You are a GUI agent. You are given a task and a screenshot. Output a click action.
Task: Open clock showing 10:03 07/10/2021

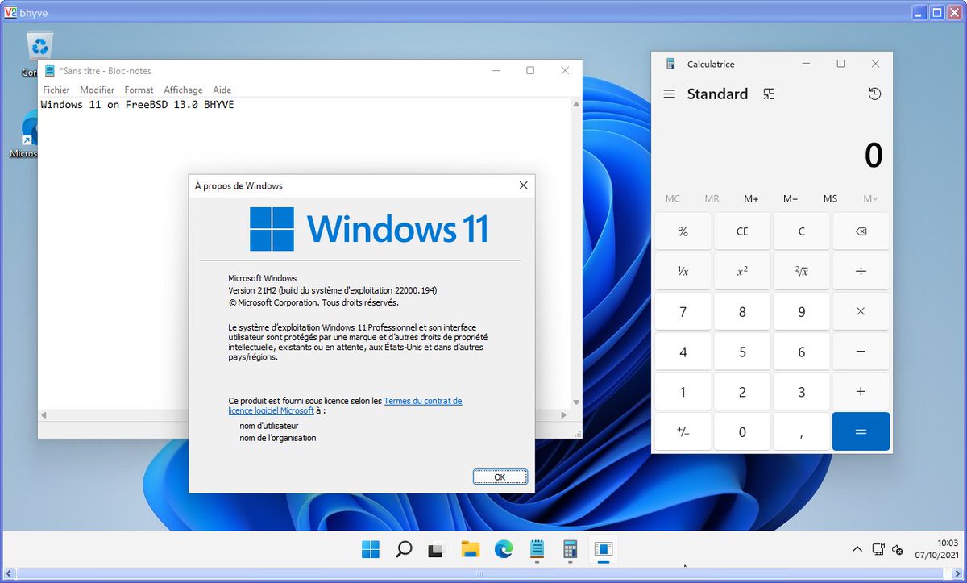click(936, 550)
